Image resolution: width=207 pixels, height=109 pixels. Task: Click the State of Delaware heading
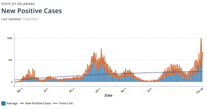[18, 4]
